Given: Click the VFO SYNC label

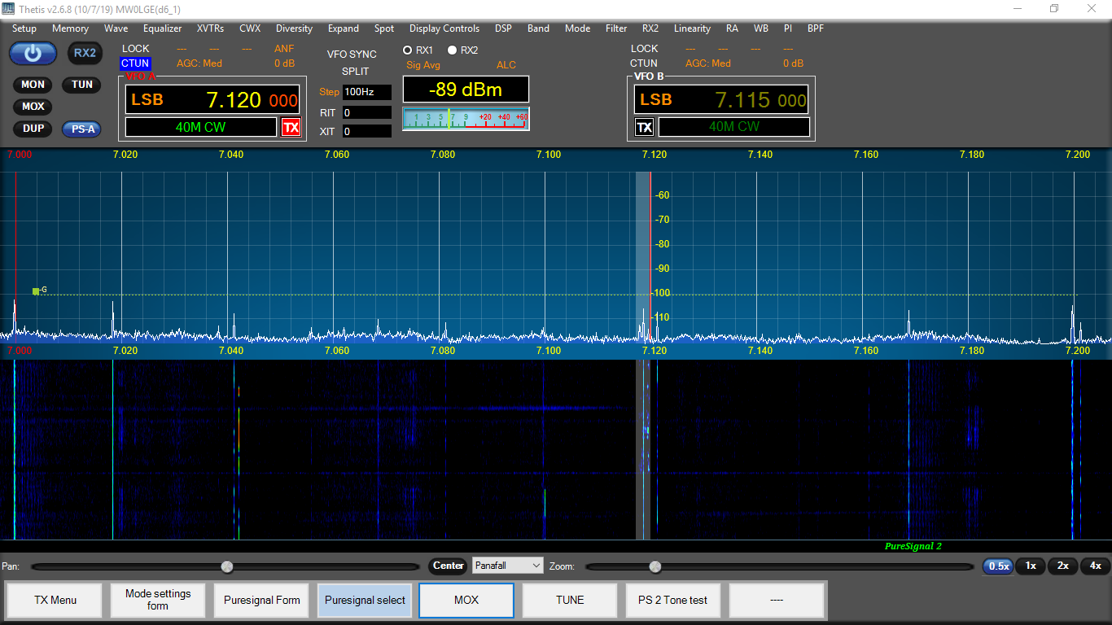Looking at the screenshot, I should point(352,55).
